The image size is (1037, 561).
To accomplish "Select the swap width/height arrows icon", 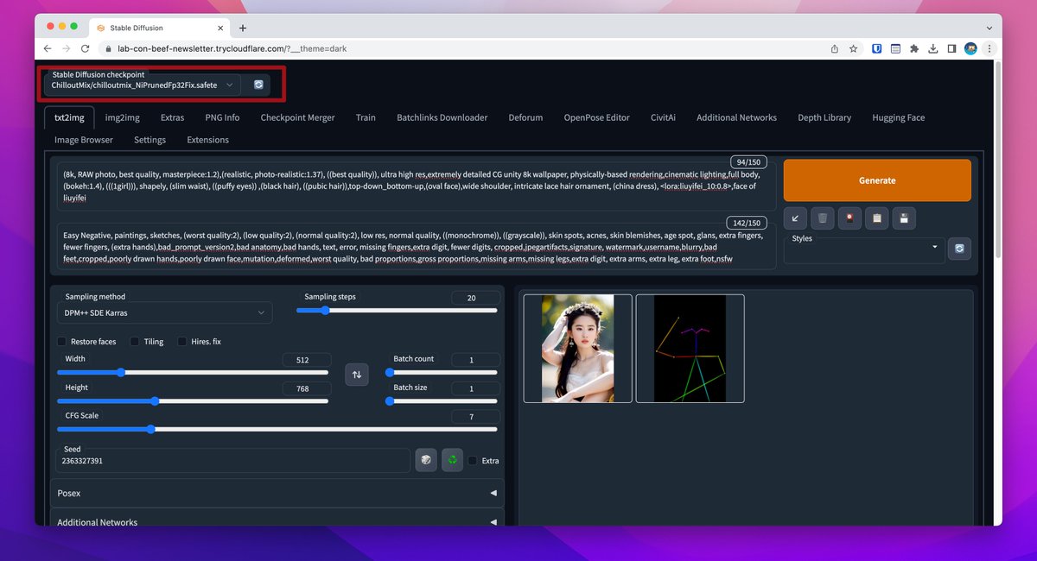I will 357,374.
